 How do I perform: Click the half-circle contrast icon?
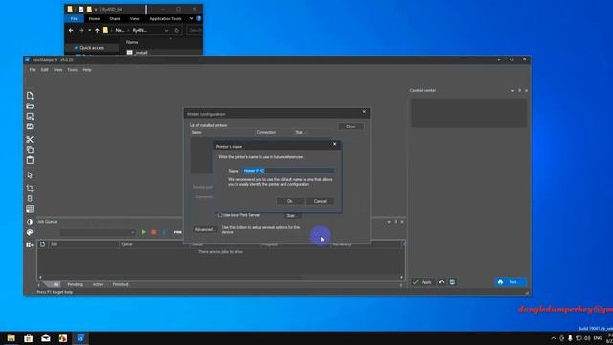tap(30, 221)
